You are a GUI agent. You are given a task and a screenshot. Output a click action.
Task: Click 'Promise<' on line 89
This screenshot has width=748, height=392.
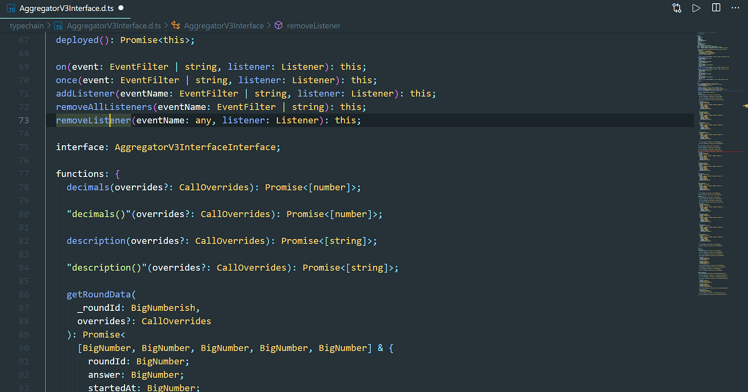104,334
